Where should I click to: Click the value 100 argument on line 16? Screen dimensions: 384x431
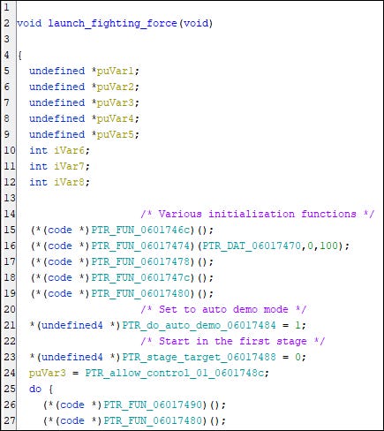329,246
